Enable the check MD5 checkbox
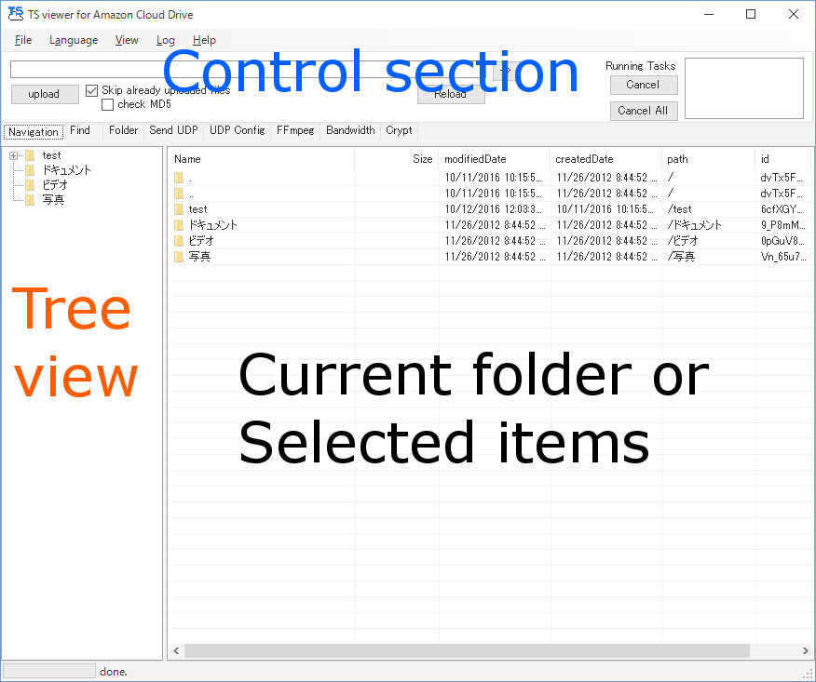Image resolution: width=816 pixels, height=682 pixels. click(108, 104)
